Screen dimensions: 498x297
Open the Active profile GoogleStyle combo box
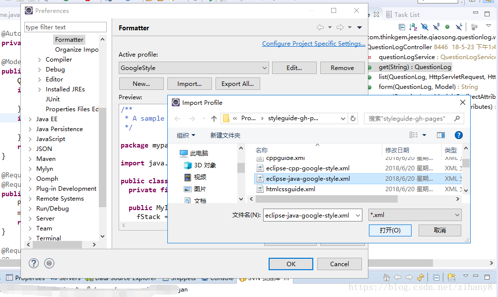(x=194, y=68)
